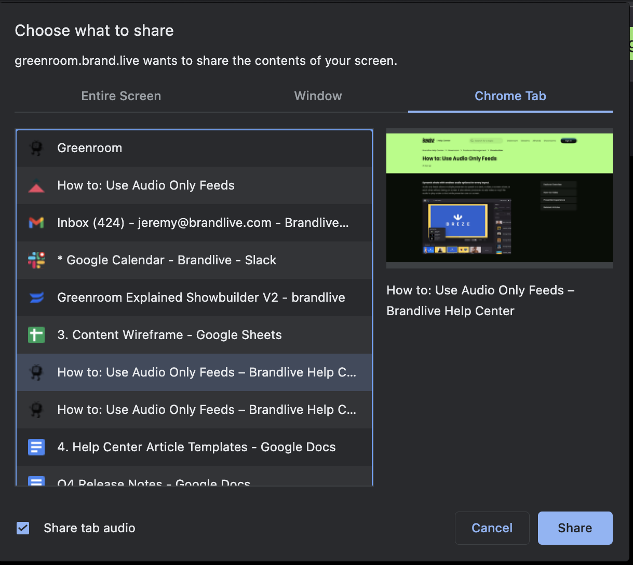633x565 pixels.
Task: Select the Greenroom tab row
Action: (x=194, y=148)
